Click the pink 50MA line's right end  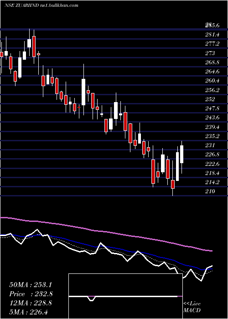212,251
